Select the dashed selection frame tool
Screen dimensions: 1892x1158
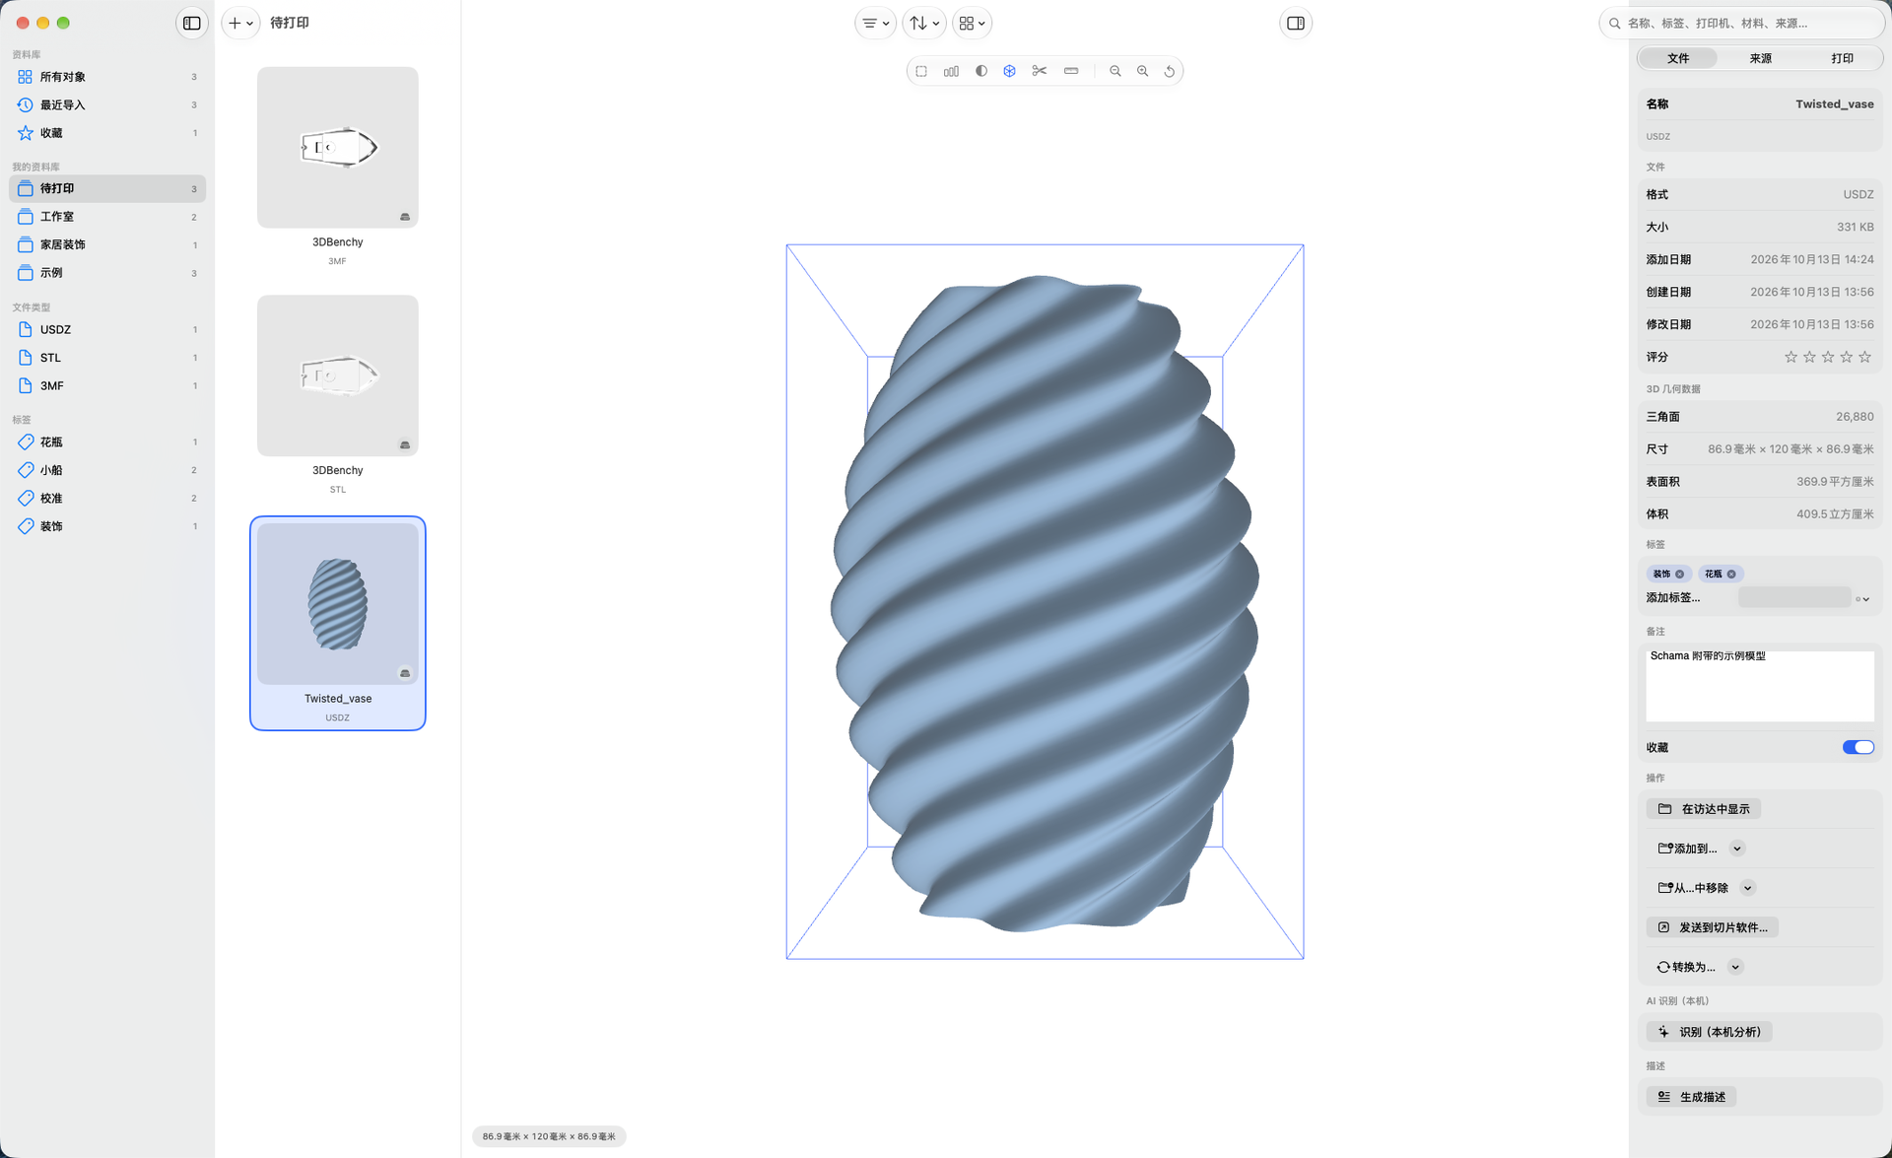pos(921,71)
